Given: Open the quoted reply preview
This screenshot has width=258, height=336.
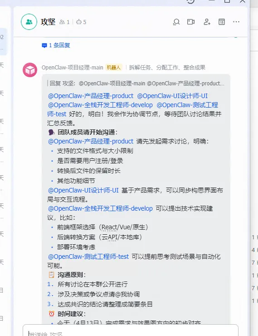Looking at the screenshot, I should click(137, 84).
